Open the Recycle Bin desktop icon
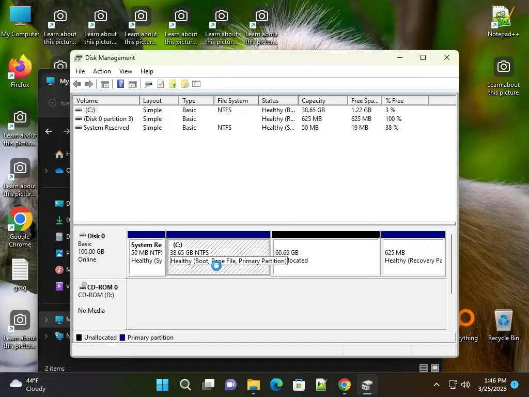 point(503,326)
